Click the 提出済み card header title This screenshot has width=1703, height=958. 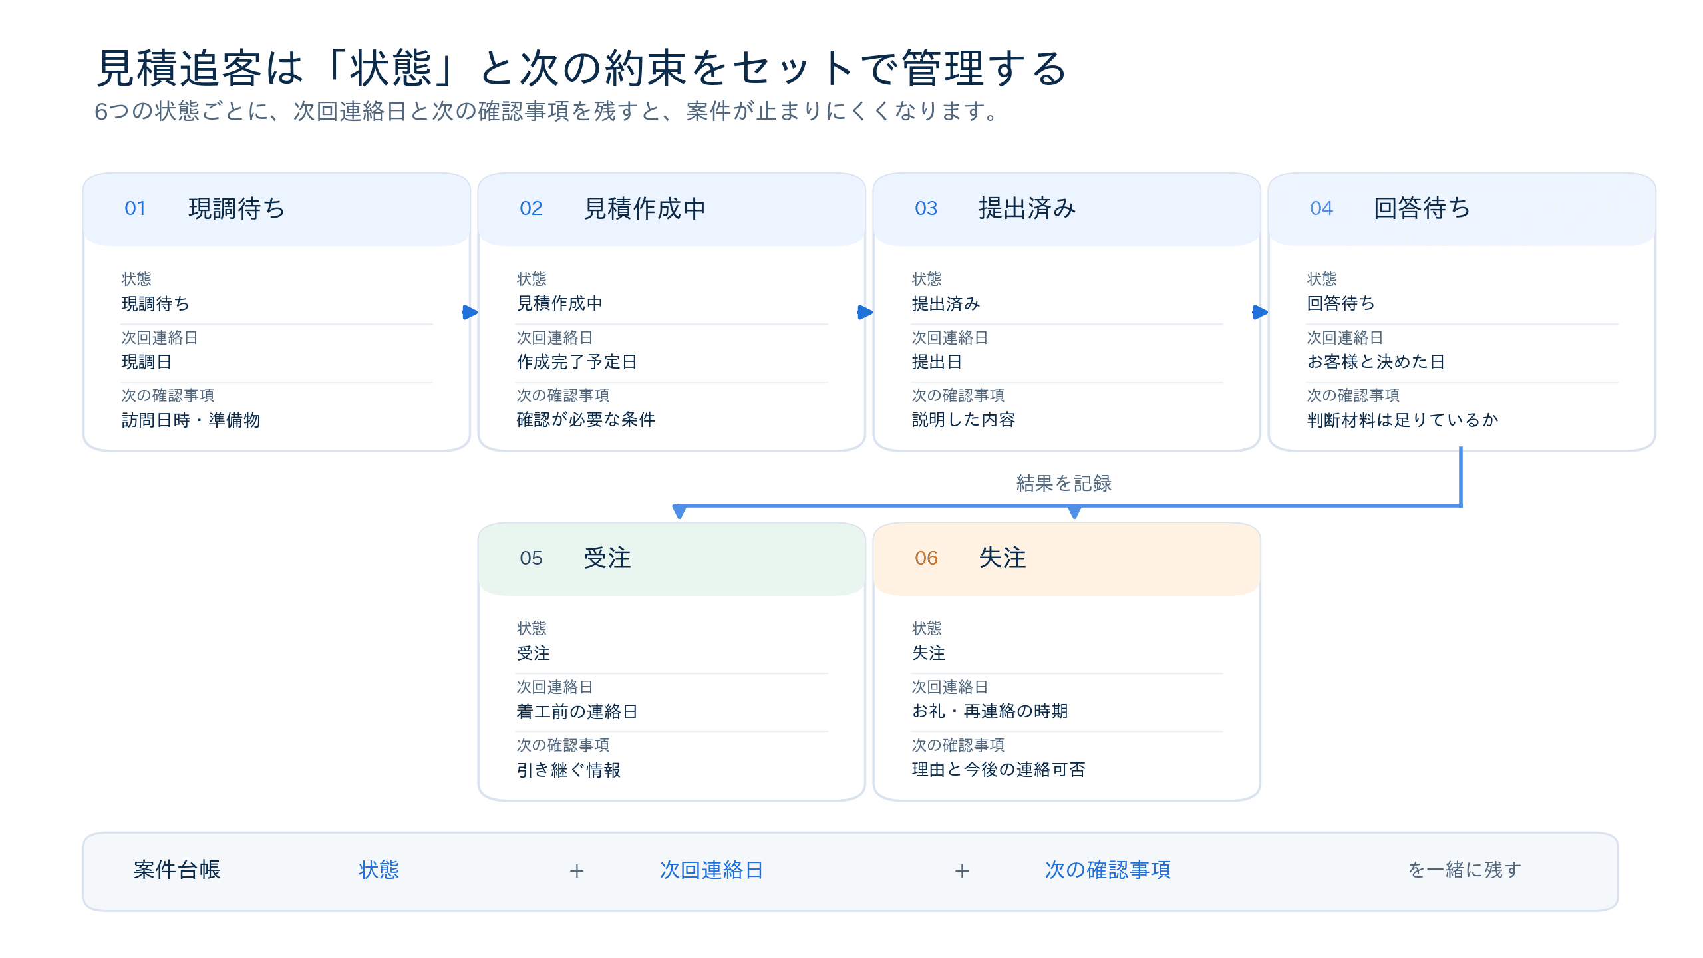click(1027, 208)
